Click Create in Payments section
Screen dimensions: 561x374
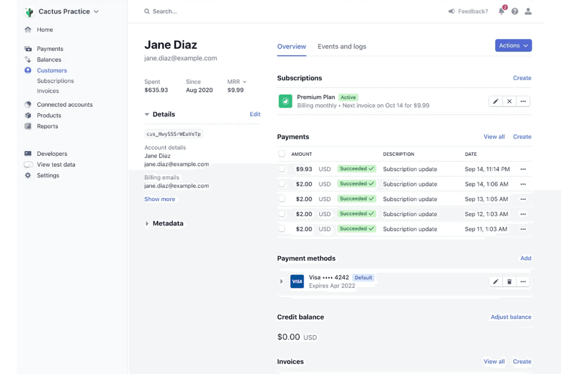point(522,137)
